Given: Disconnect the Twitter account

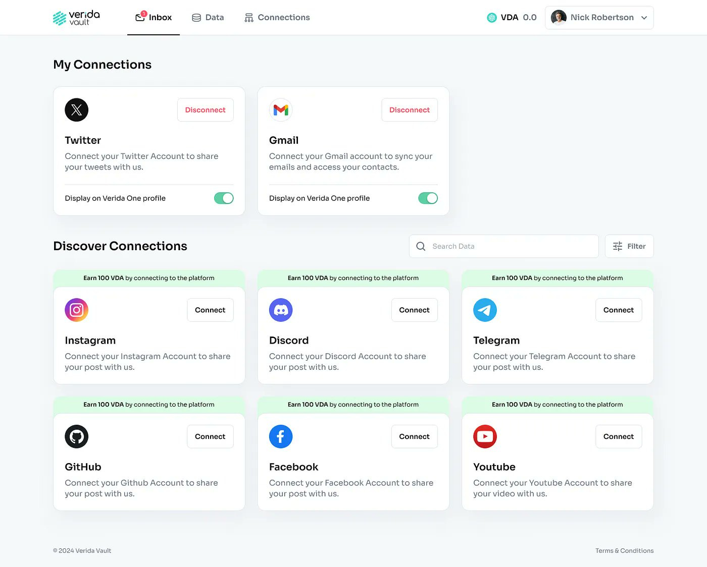Looking at the screenshot, I should click(x=206, y=110).
